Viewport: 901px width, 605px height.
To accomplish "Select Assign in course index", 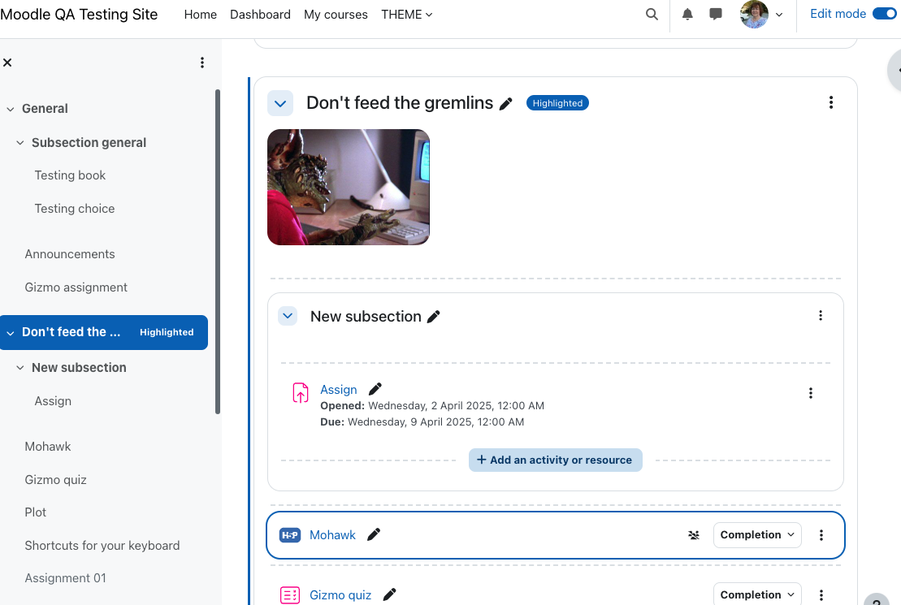I will coord(53,401).
